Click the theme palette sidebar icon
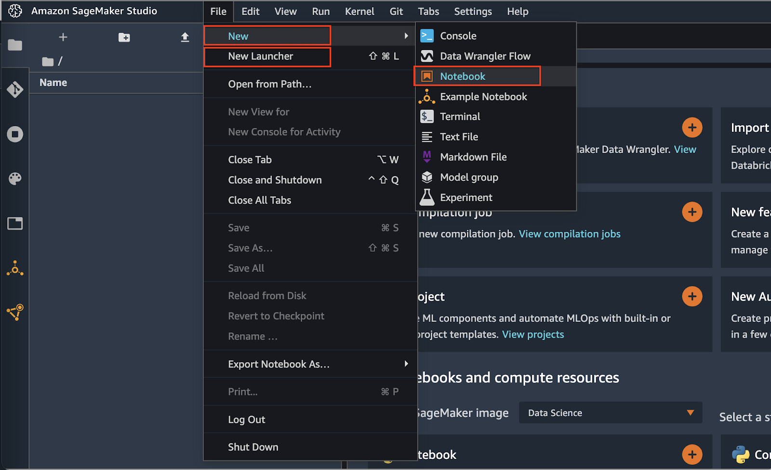The height and width of the screenshot is (470, 771). (15, 179)
